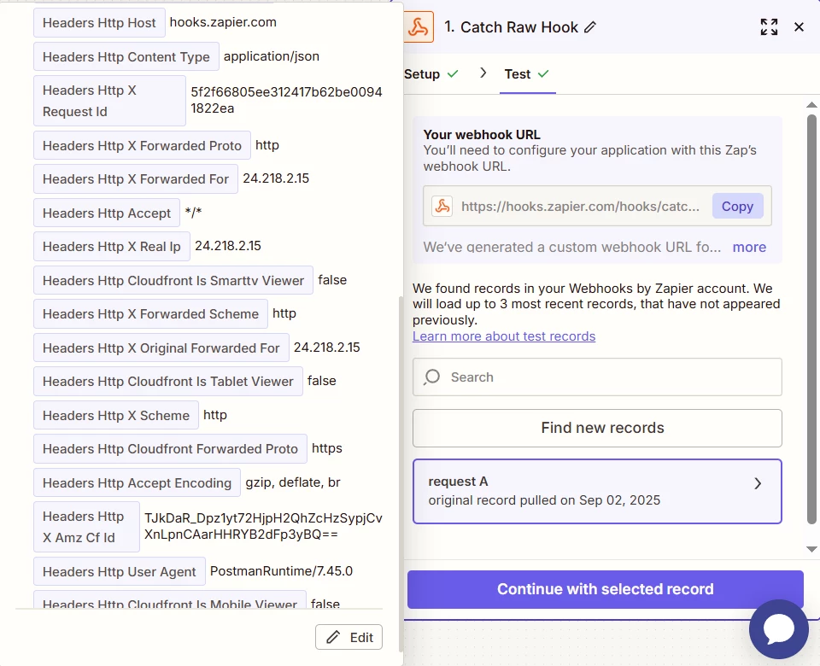Click the https value for Cloudfront Forwarded Proto
The image size is (820, 666).
pos(327,448)
